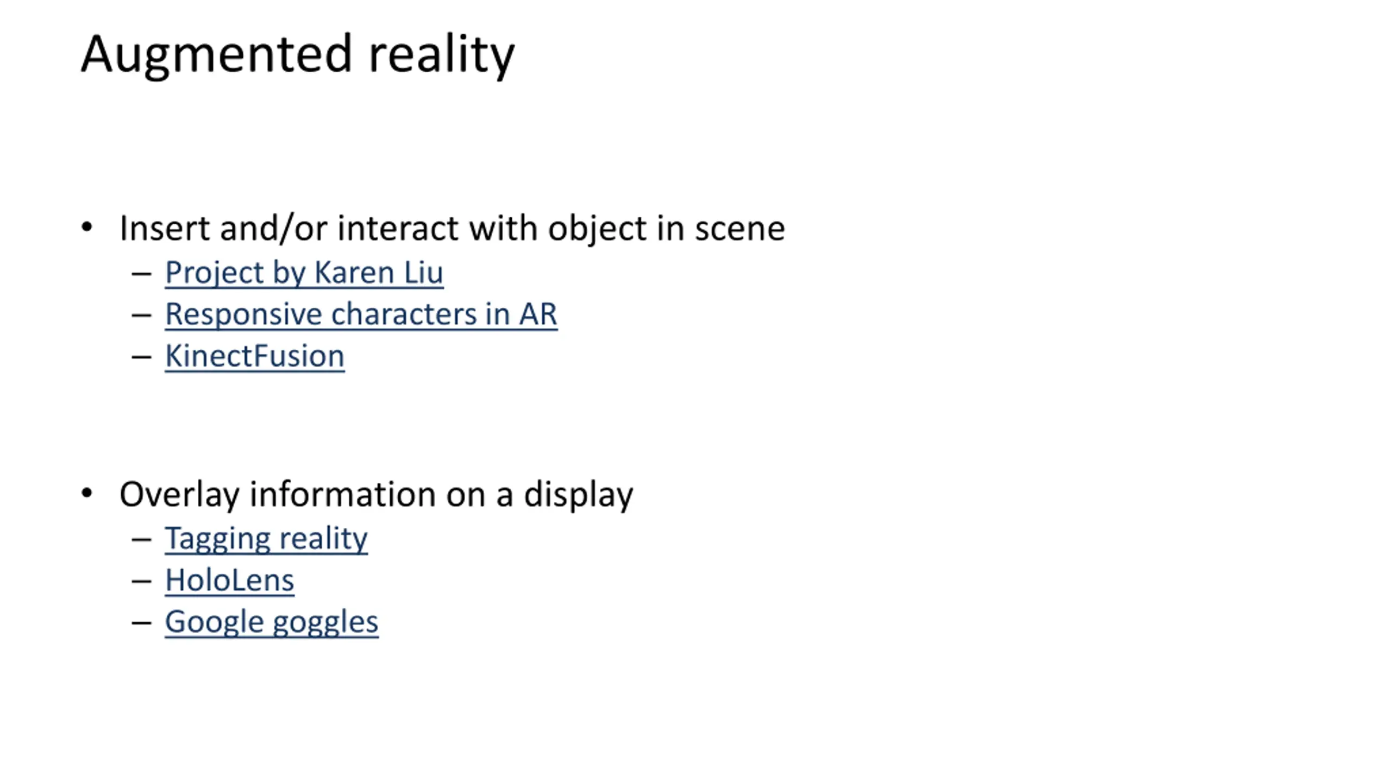Image resolution: width=1391 pixels, height=782 pixels.
Task: Click the dash preceding KinectFusion
Action: point(141,358)
